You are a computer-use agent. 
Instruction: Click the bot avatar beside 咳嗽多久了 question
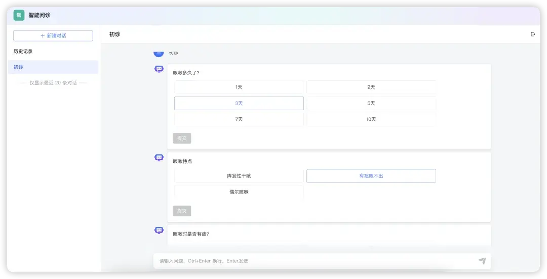coord(159,69)
